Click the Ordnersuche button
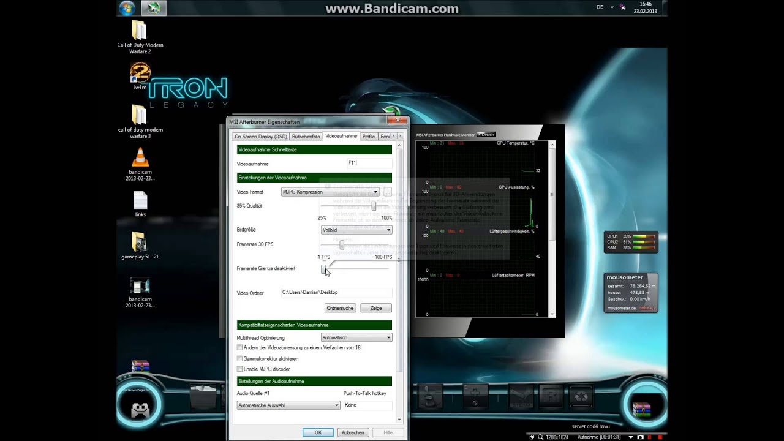 (340, 308)
